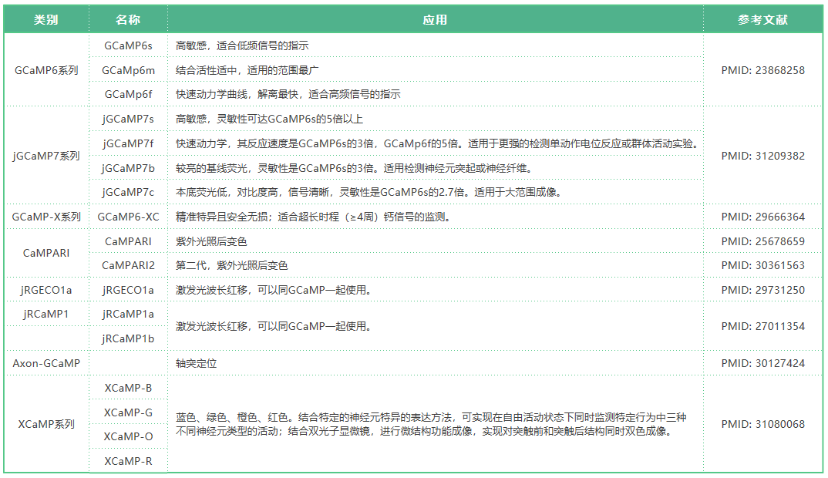
Task: Click description starting 较亮的基线荧光
Action: (355, 168)
